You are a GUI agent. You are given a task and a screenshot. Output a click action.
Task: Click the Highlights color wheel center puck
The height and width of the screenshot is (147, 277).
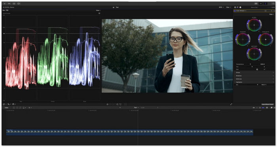point(266,39)
